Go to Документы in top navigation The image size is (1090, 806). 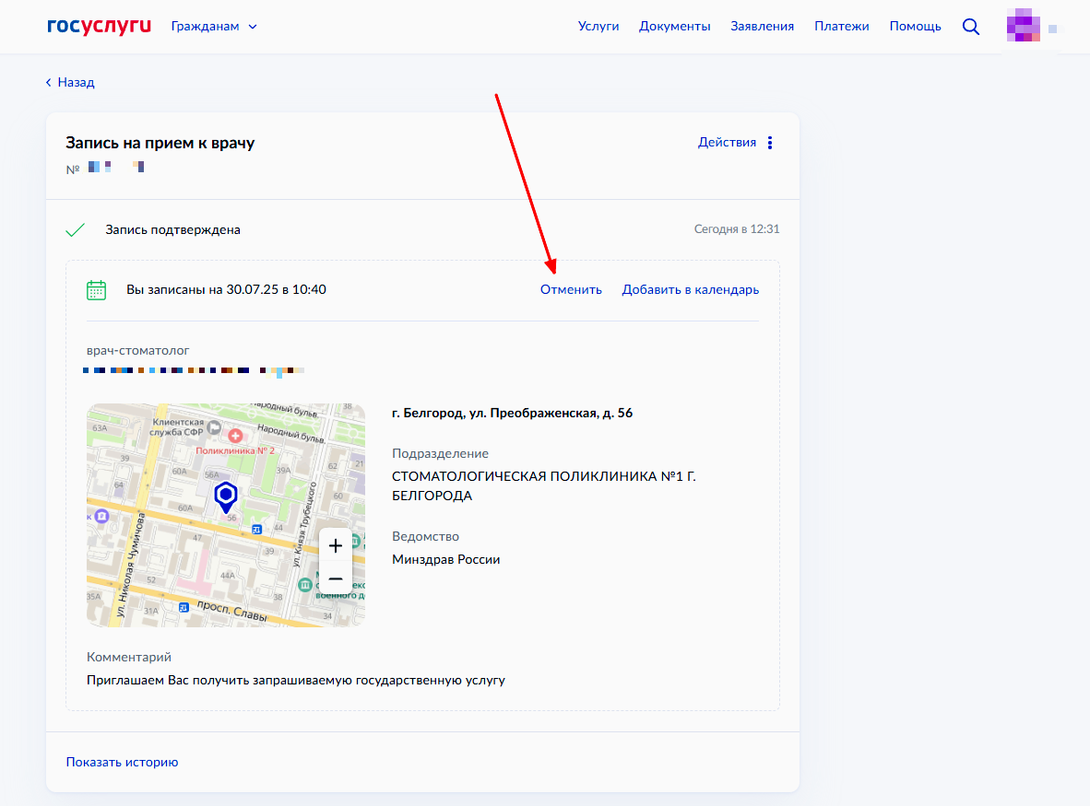pyautogui.click(x=674, y=27)
